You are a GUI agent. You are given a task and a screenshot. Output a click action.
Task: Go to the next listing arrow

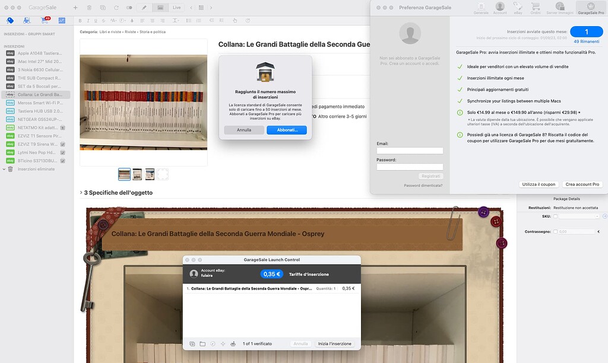(x=211, y=8)
